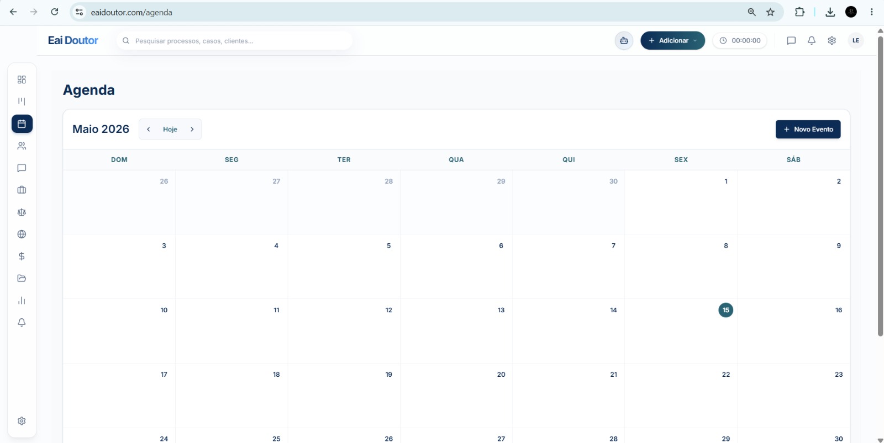884x443 pixels.
Task: Select day 18 in the calendar
Action: coord(276,375)
